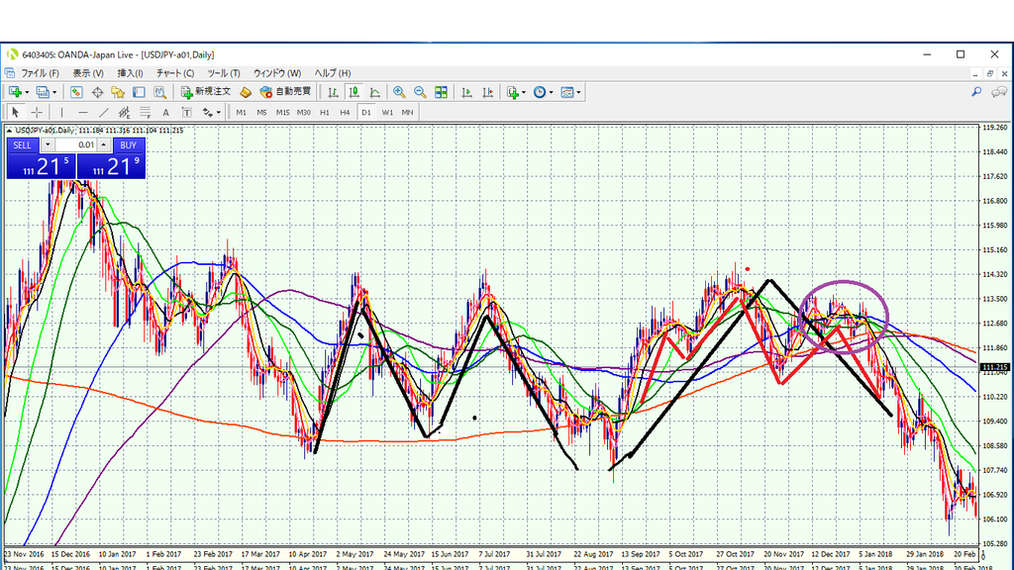This screenshot has height=570, width=1014.
Task: Open the arrows objects icon
Action: tap(207, 113)
